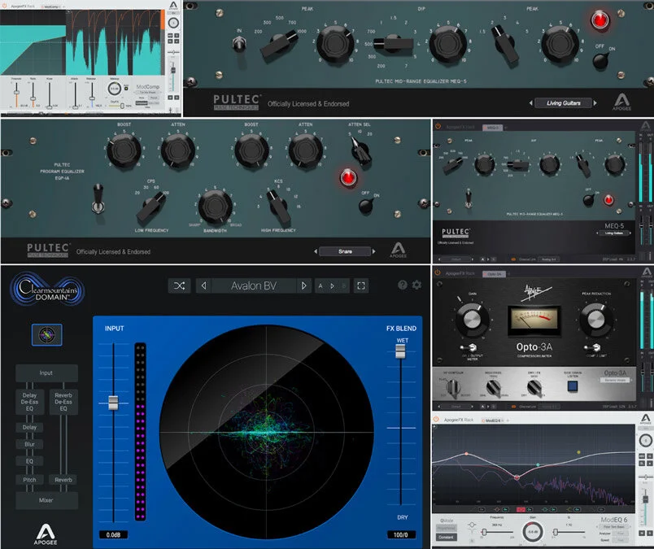Click the HIGH FREQUENCY KCS selector on EQP-1A
The width and height of the screenshot is (654, 549).
[279, 207]
